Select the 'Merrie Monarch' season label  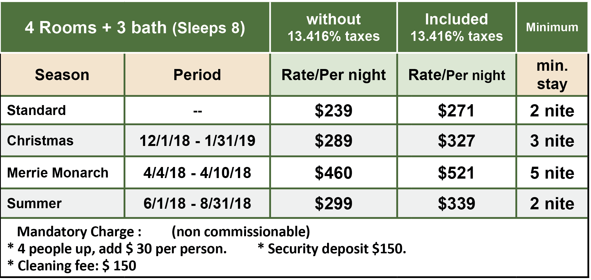(x=58, y=173)
